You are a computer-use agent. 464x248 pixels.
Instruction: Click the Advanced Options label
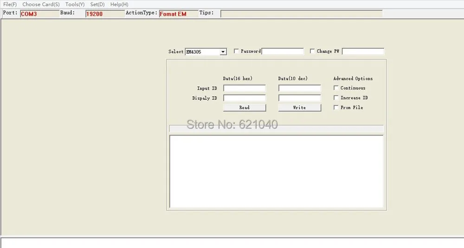point(353,79)
